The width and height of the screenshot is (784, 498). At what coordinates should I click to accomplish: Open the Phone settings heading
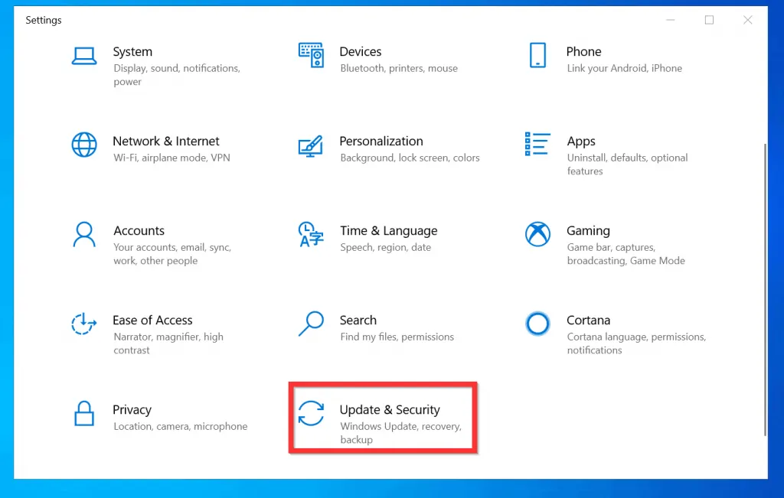[x=583, y=51]
